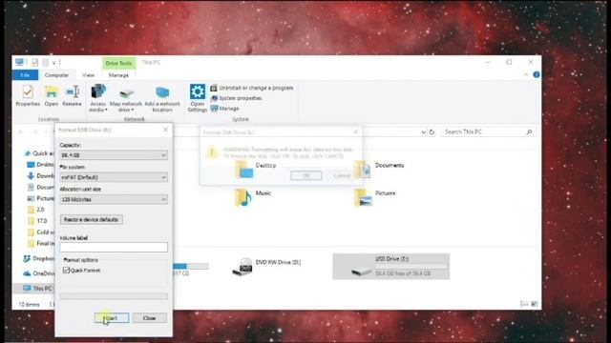
Task: Open the Desktop folder icon
Action: click(244, 170)
